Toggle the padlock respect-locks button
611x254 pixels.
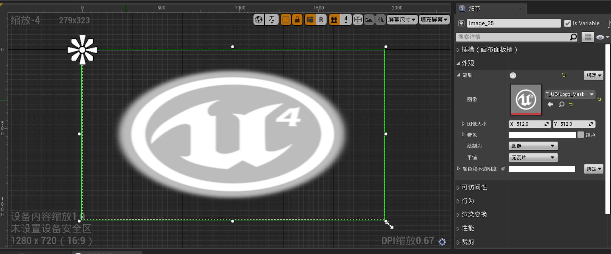(x=298, y=20)
